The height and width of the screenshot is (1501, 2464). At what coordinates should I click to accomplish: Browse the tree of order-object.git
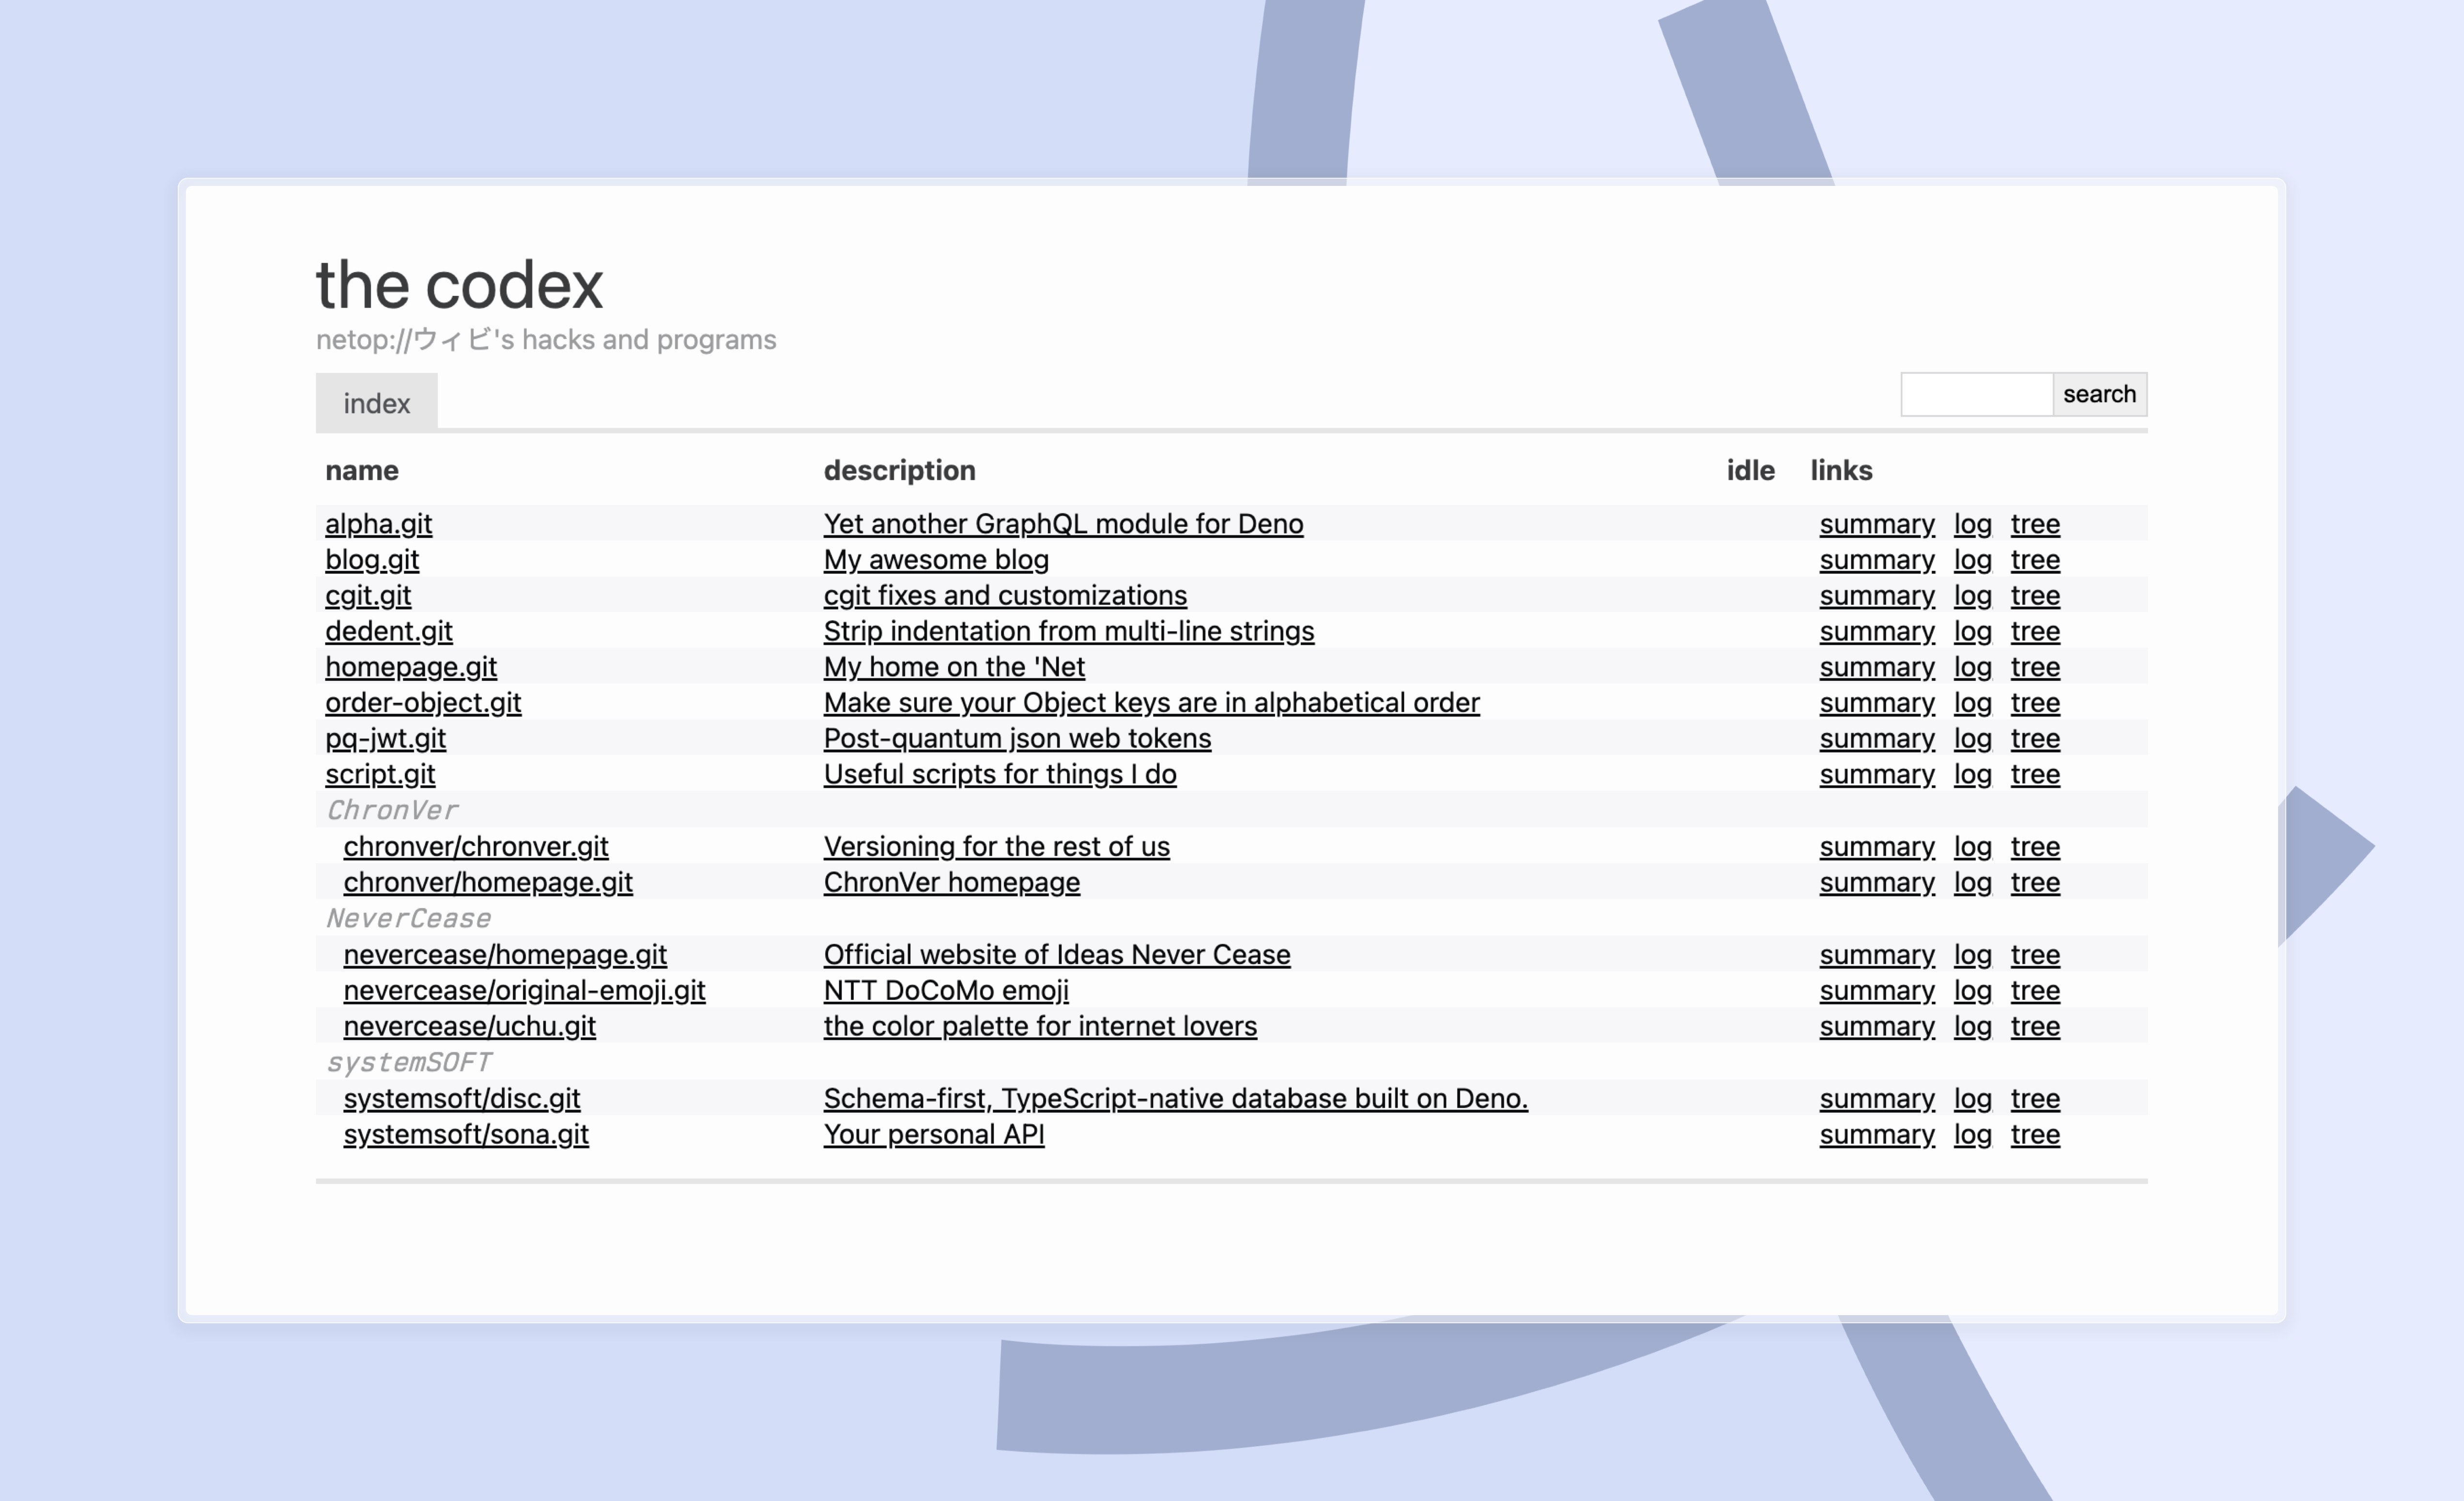pyautogui.click(x=2035, y=702)
